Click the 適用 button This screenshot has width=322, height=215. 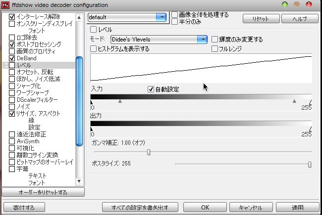(x=298, y=208)
